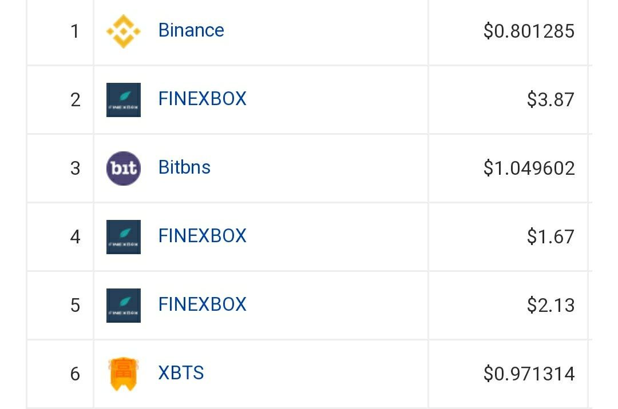Click the orange XBTS logo

pyautogui.click(x=123, y=374)
